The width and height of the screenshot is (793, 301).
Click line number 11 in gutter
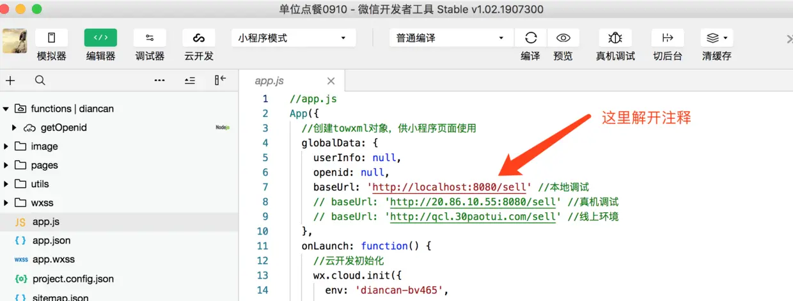click(x=262, y=246)
